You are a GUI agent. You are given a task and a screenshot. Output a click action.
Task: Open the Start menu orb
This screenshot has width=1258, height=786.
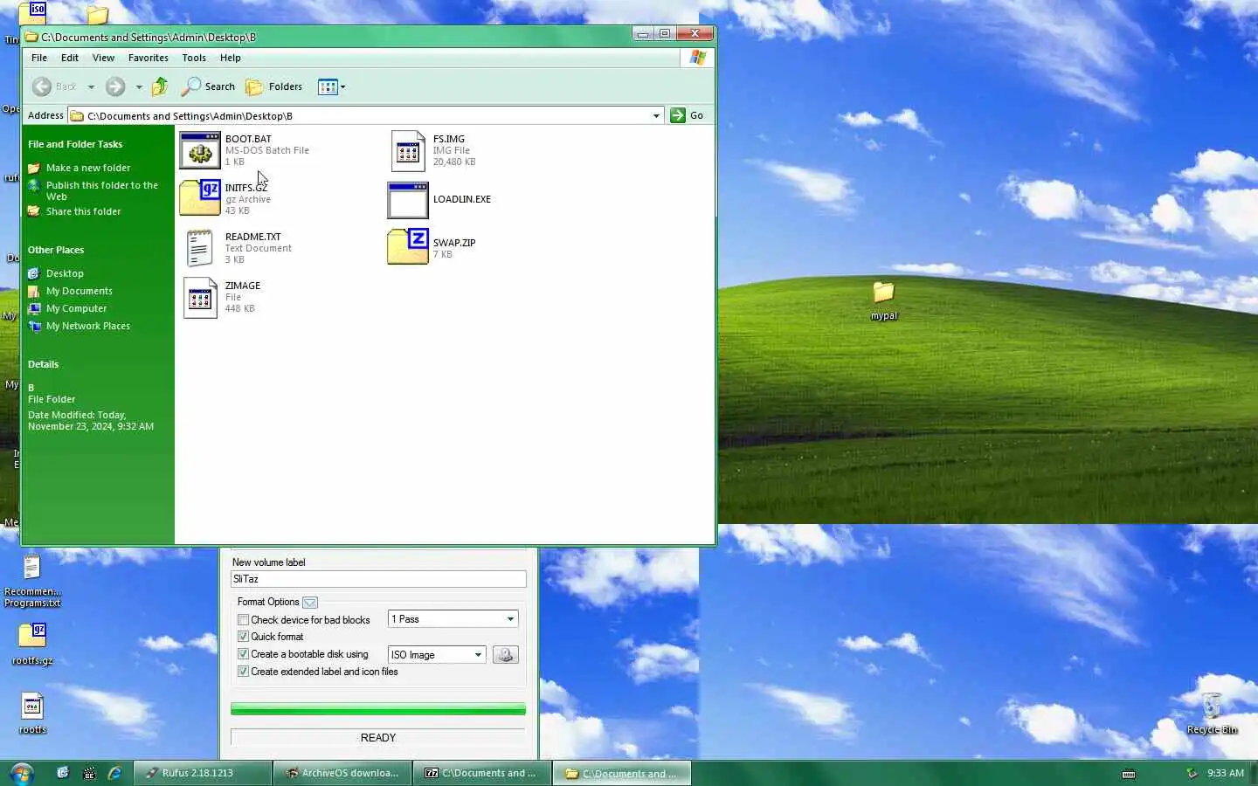click(x=22, y=773)
